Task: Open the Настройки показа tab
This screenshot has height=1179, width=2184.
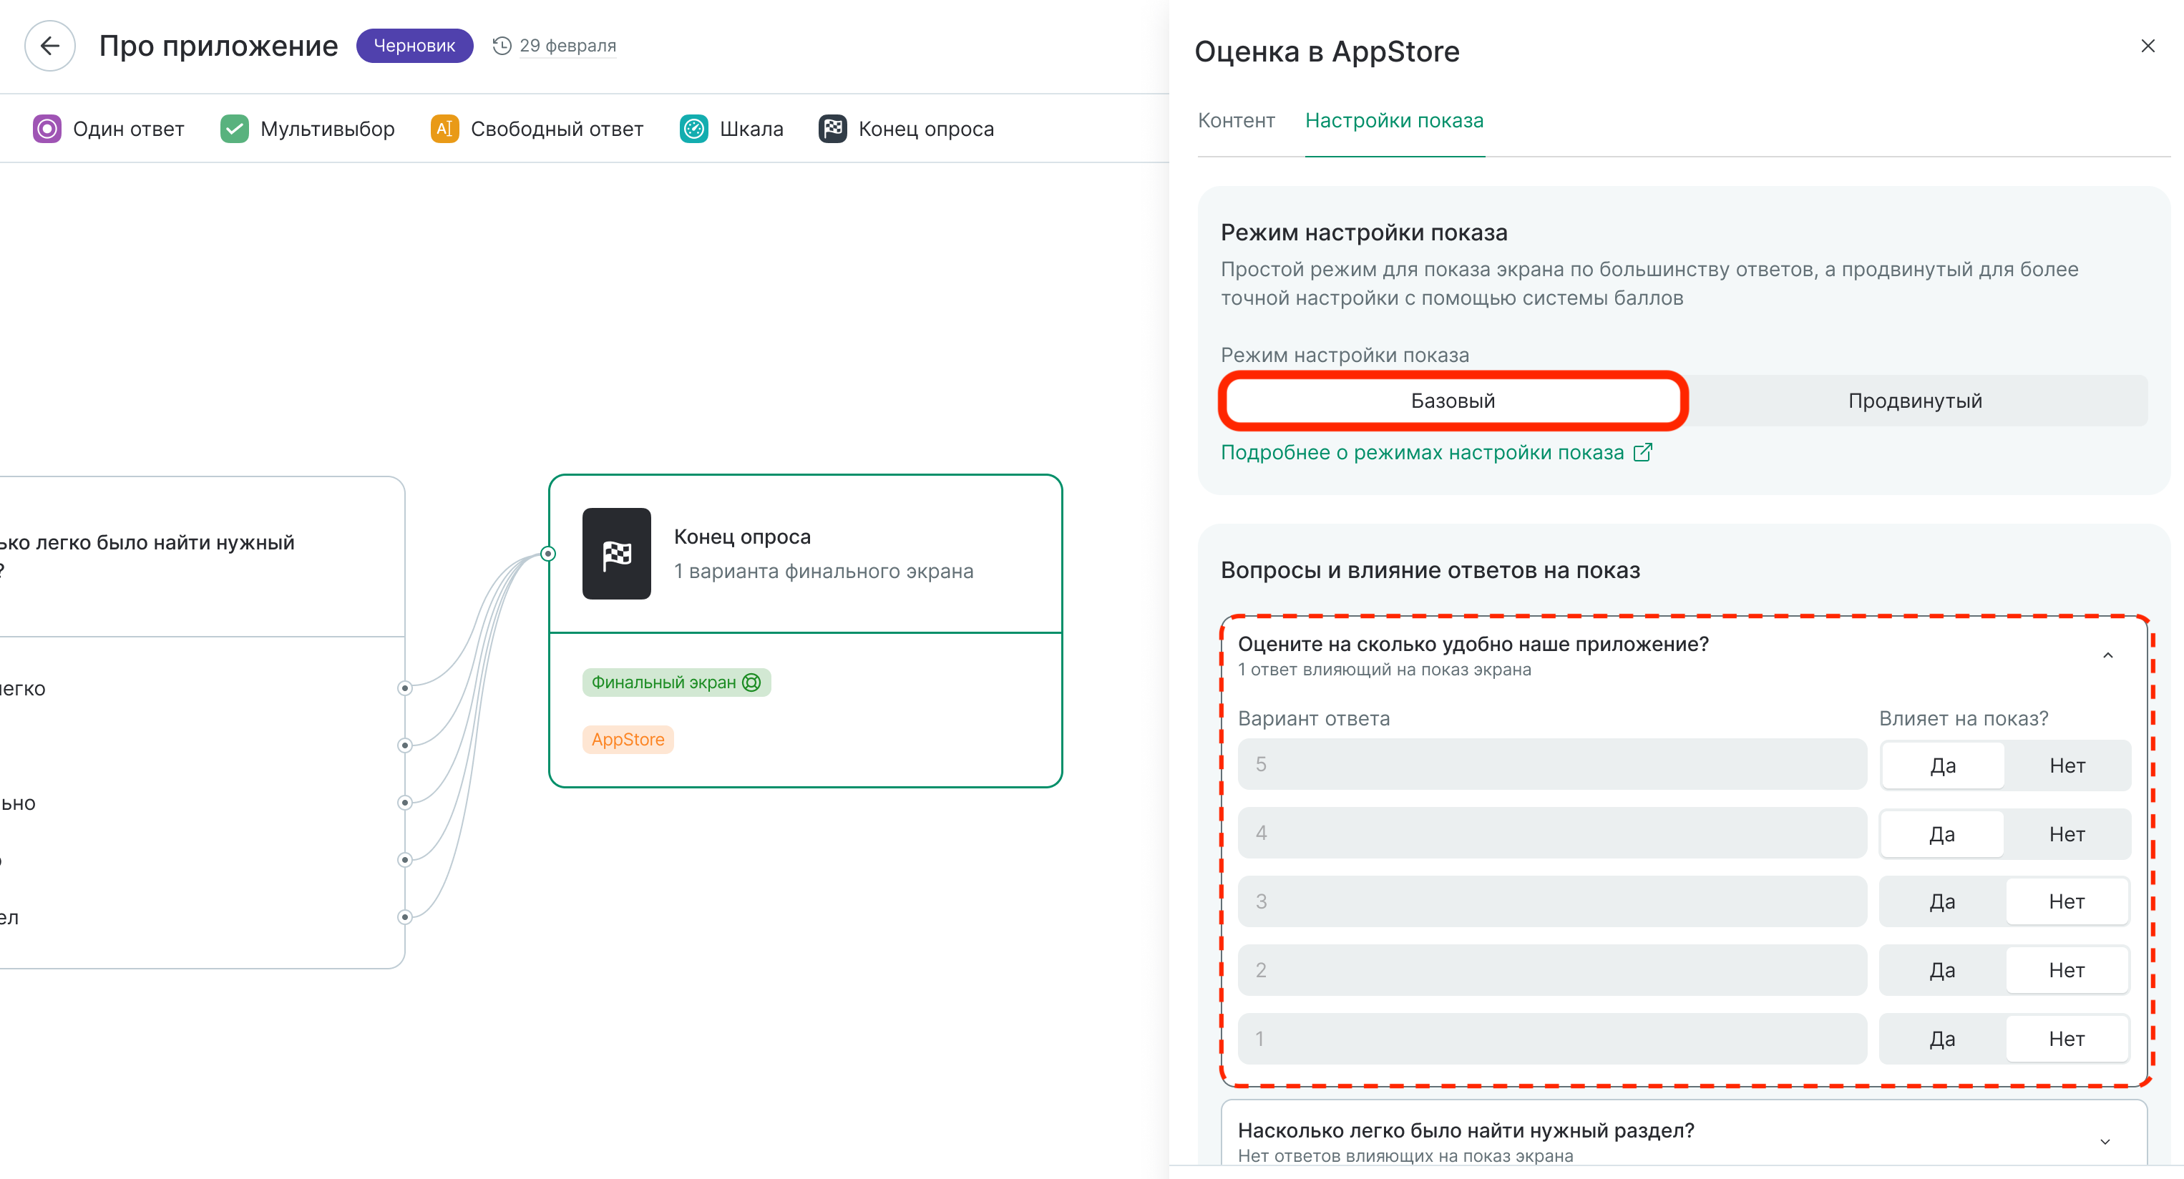Action: [1394, 121]
